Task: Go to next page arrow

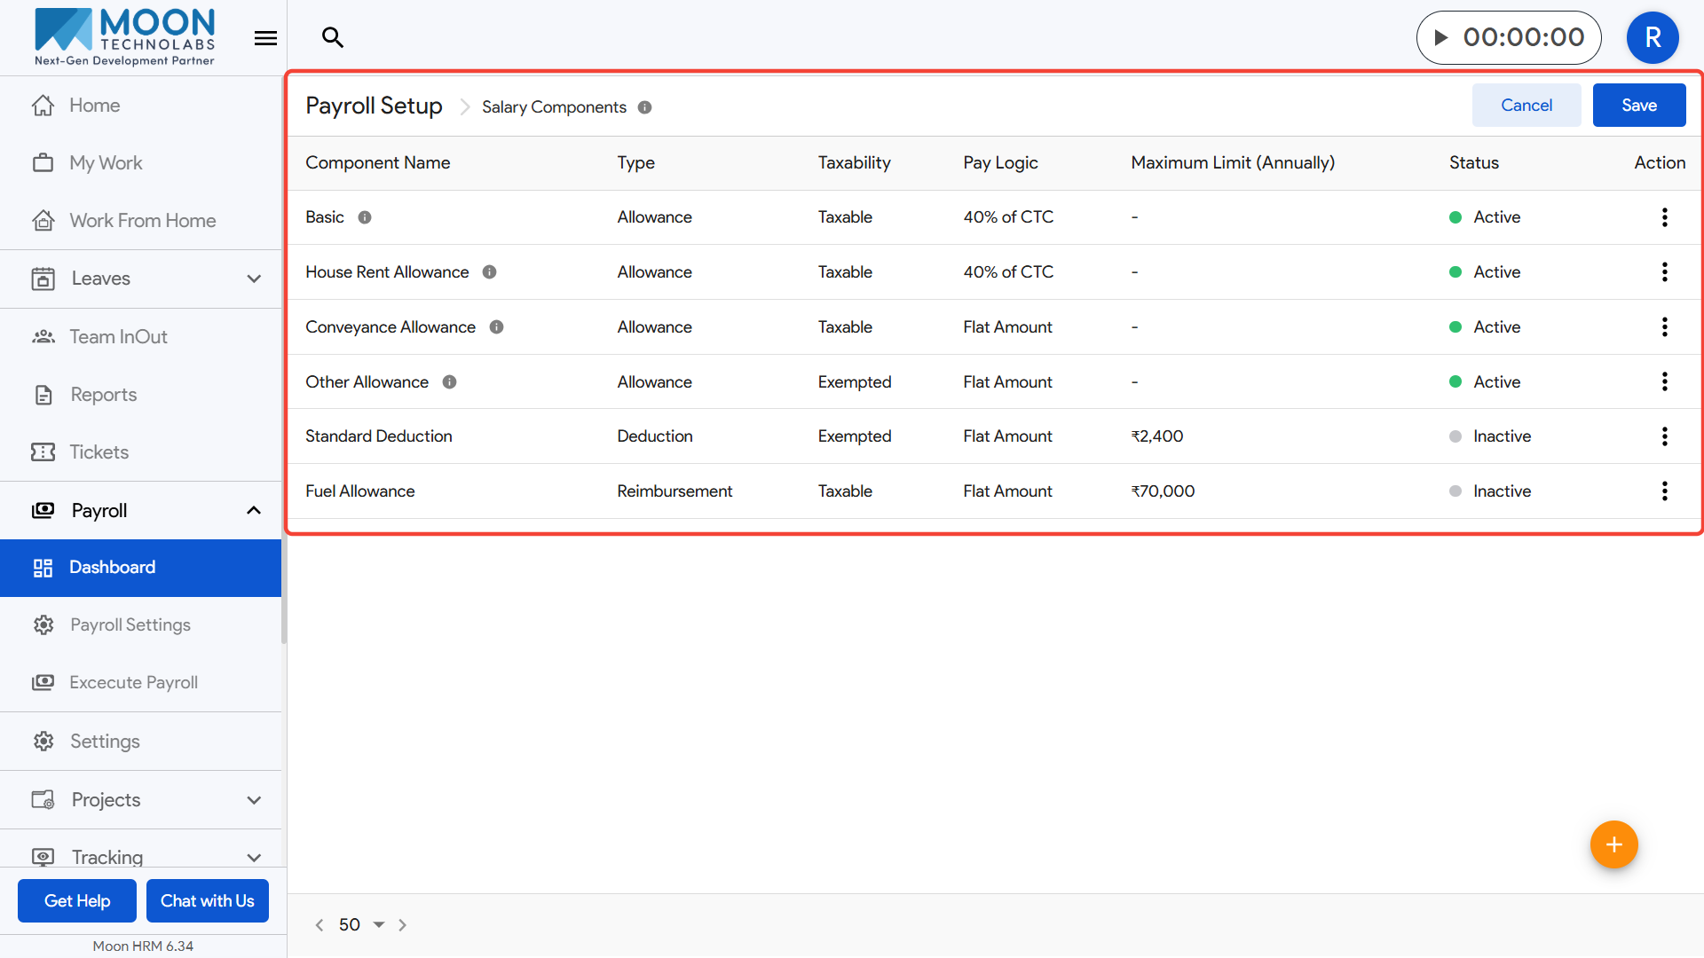Action: tap(403, 924)
